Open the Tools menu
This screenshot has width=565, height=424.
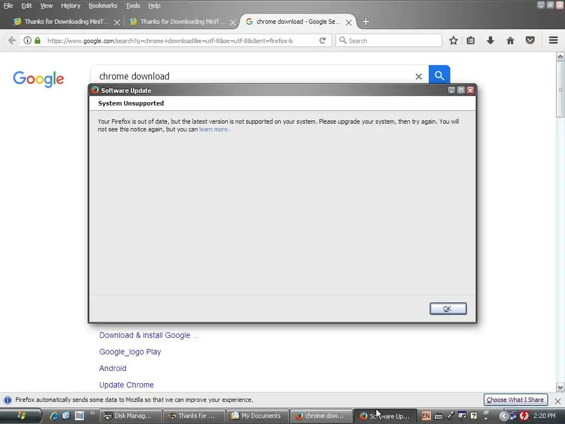coord(132,6)
